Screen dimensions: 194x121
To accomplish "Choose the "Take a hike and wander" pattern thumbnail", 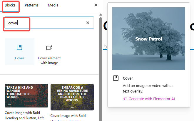I will pos(26,96).
